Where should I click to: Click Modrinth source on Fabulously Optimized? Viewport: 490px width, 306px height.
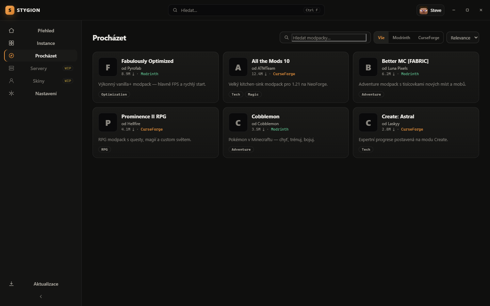(x=149, y=74)
